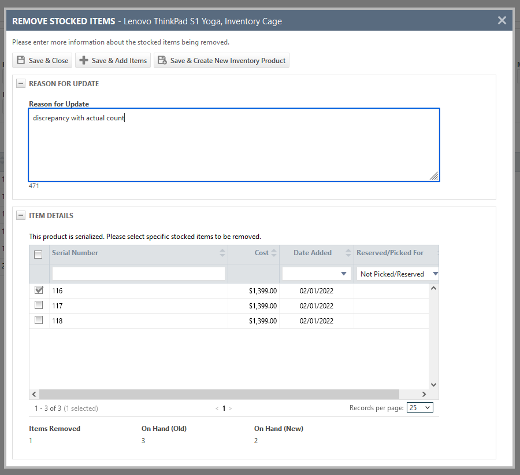Screen dimensions: 520x475
Task: Click the table scroll down arrow
Action: pyautogui.click(x=433, y=385)
